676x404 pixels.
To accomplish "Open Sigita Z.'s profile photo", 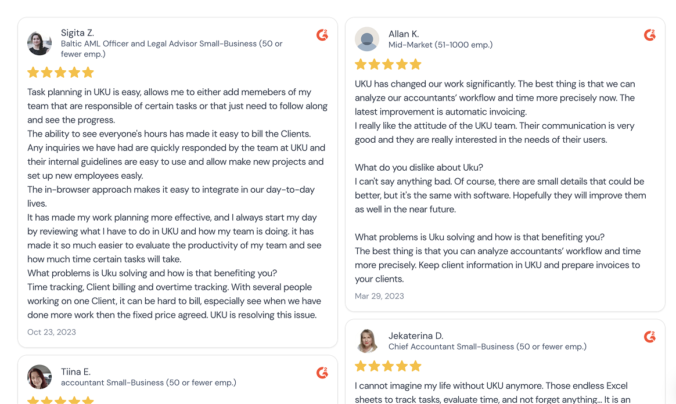I will point(39,43).
